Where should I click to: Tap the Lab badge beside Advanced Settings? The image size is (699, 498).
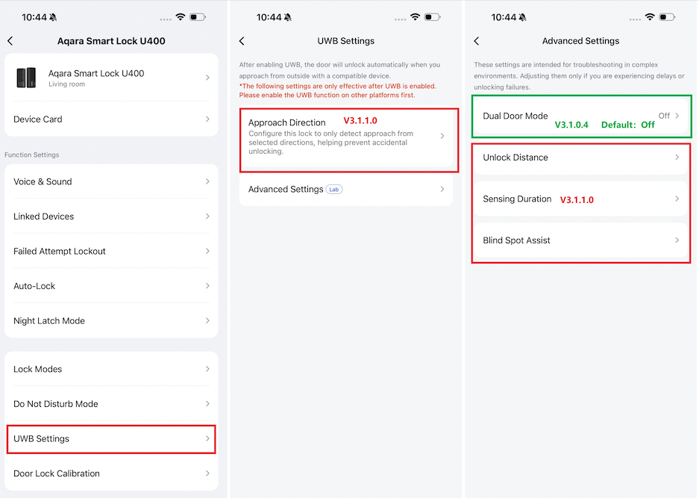pos(334,189)
